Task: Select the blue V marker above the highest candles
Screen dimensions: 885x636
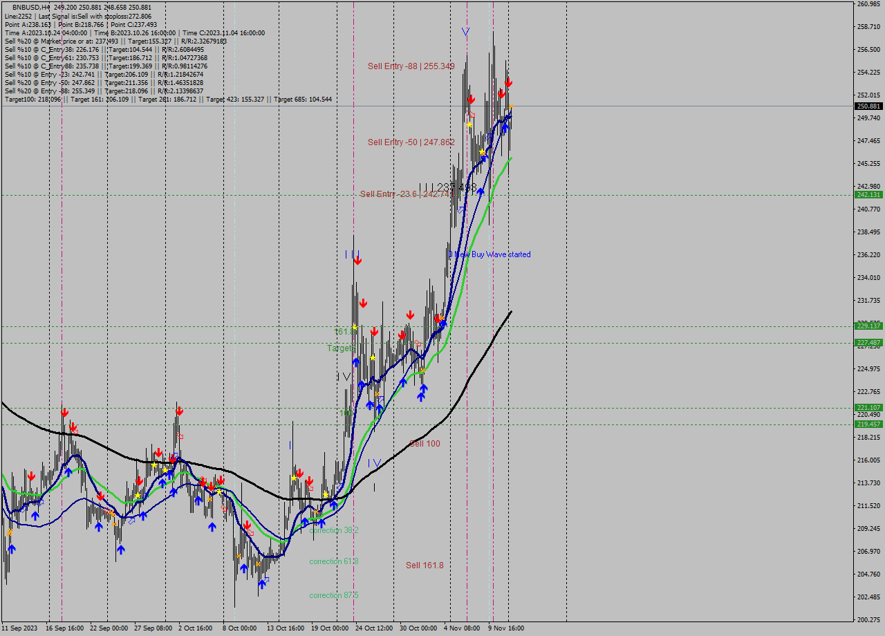Action: pos(465,32)
